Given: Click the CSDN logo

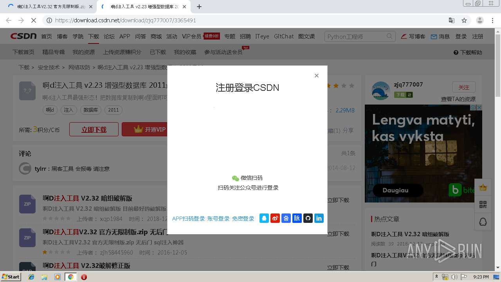Looking at the screenshot, I should 23,36.
